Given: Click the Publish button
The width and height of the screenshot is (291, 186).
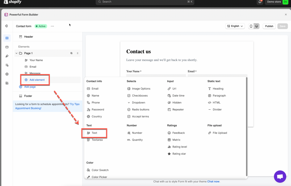Looking at the screenshot, I should pyautogui.click(x=269, y=26).
